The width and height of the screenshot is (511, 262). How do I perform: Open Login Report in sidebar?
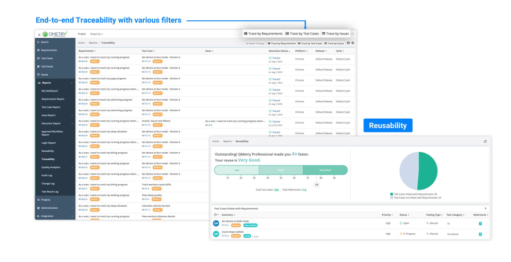point(48,143)
